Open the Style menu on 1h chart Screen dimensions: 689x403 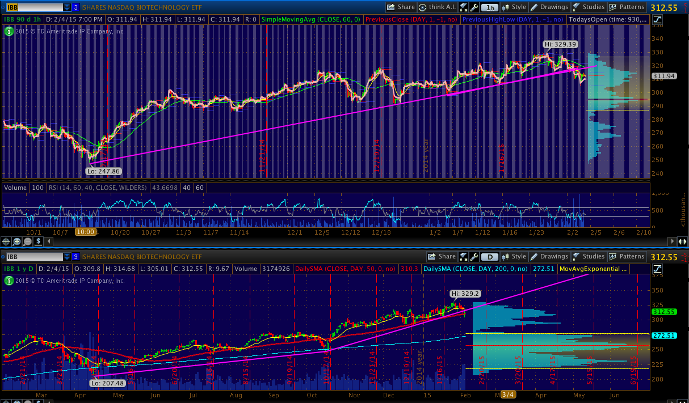pos(514,7)
